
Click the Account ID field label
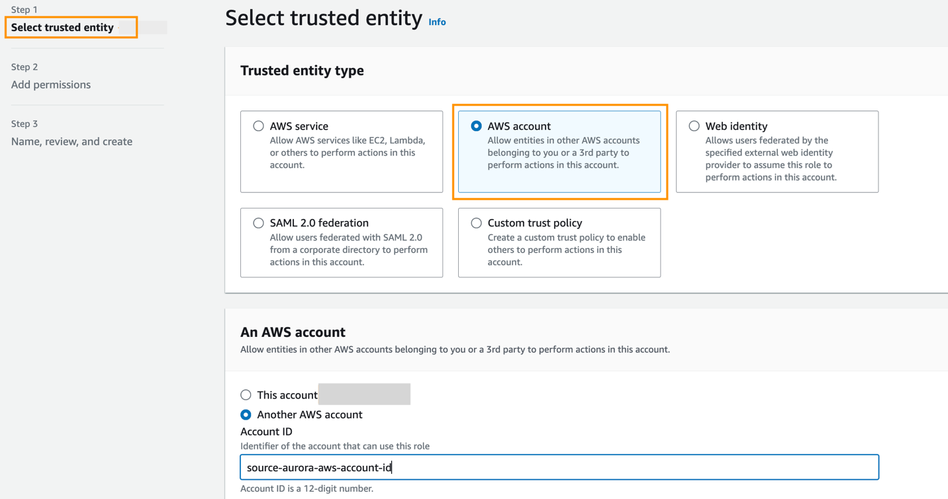tap(266, 431)
